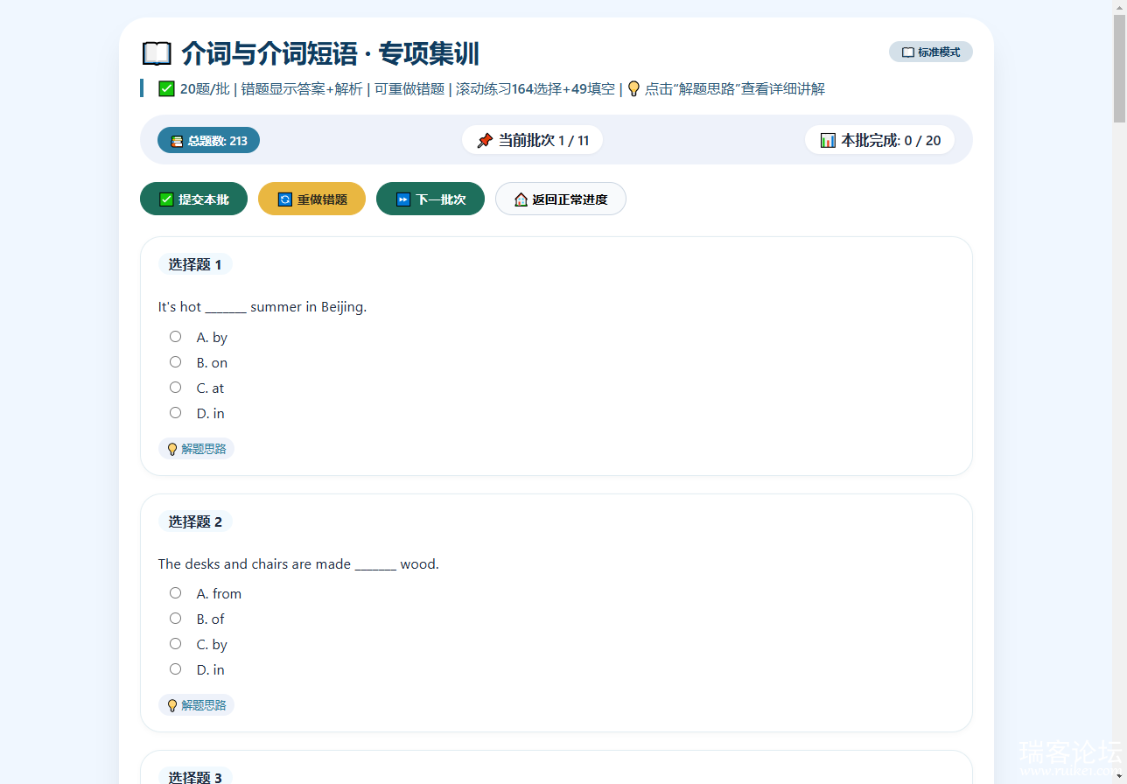Click the 总题数: 213 badge
The width and height of the screenshot is (1127, 784).
coord(208,140)
